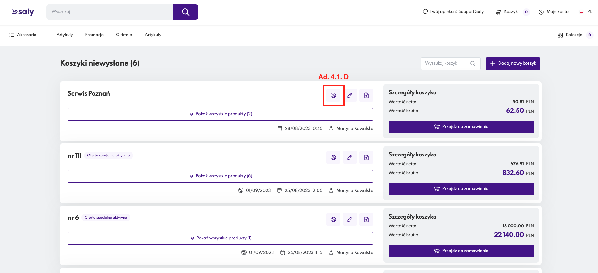Click the edit pencil icon for Serwis Poznań
This screenshot has height=273, width=598.
click(x=350, y=95)
